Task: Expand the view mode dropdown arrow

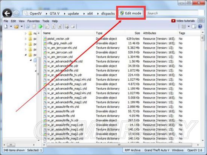Action: 189,26
